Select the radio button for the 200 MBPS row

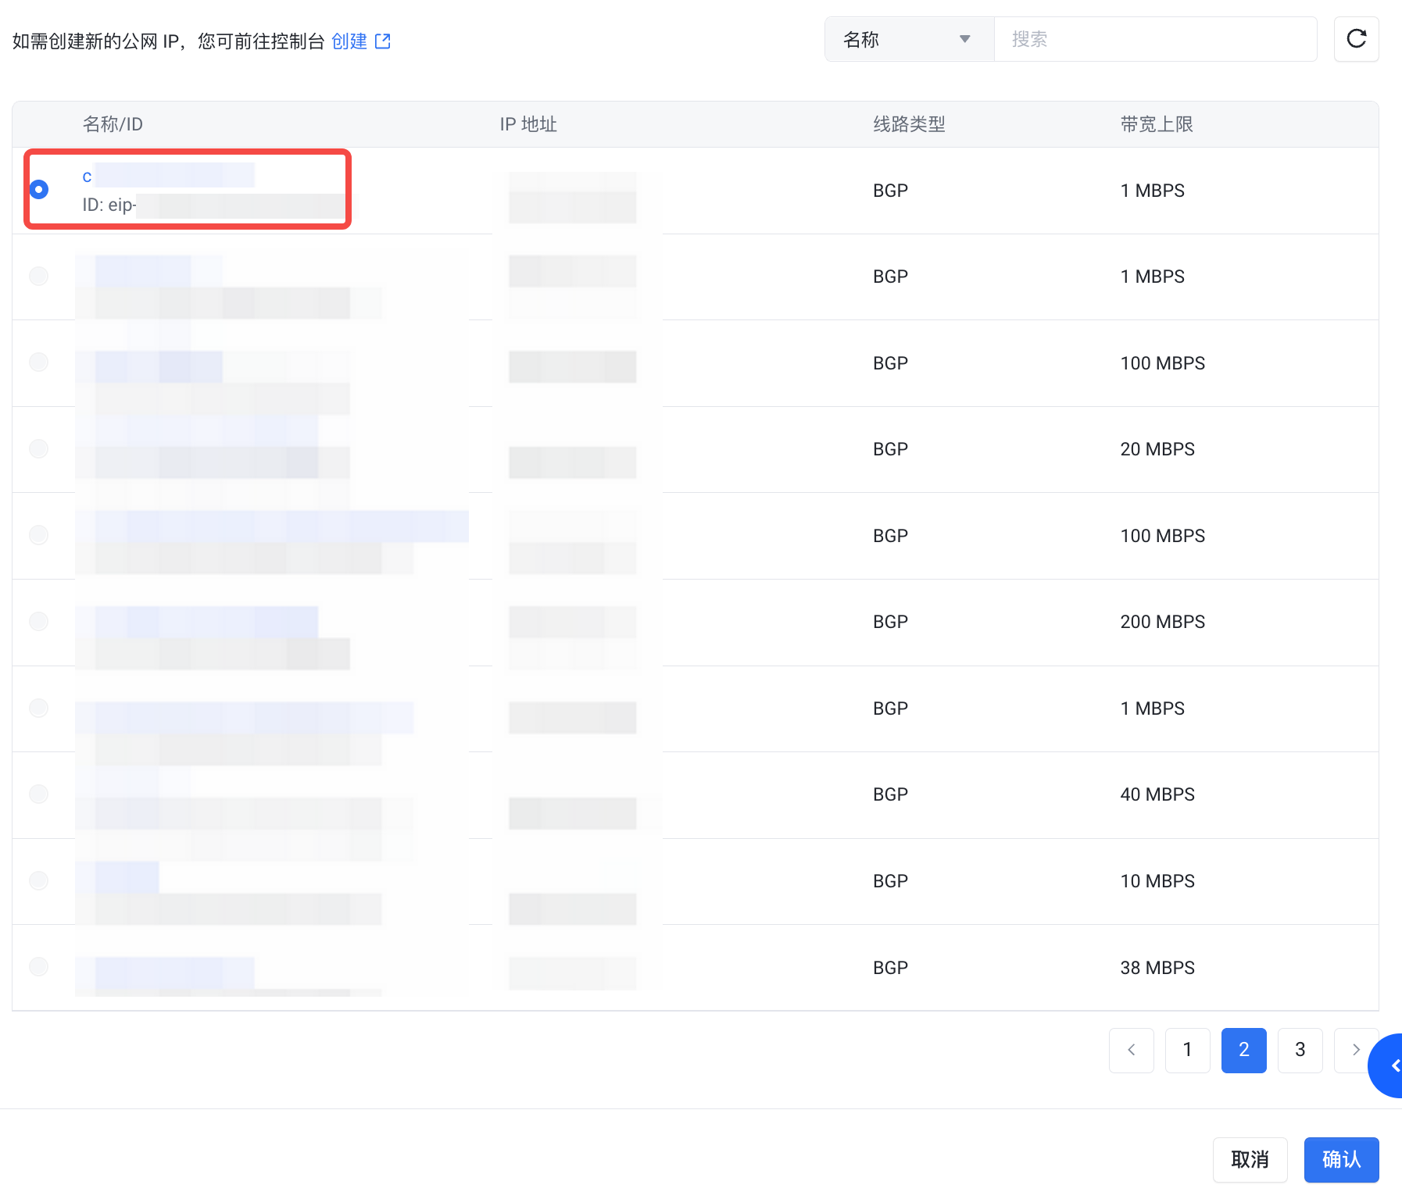[39, 621]
